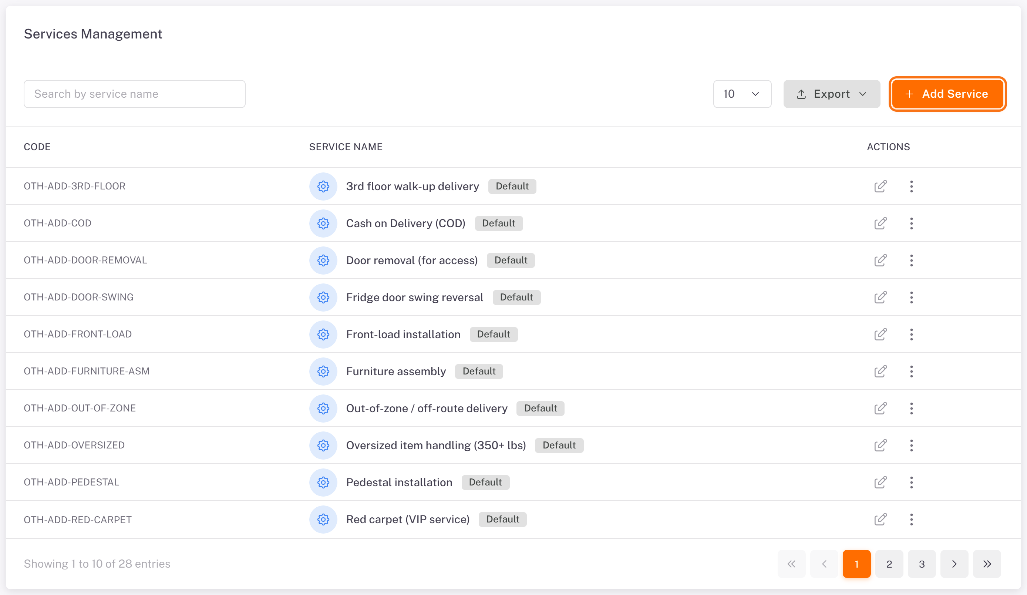
Task: Go to page 2 of services
Action: pyautogui.click(x=889, y=564)
